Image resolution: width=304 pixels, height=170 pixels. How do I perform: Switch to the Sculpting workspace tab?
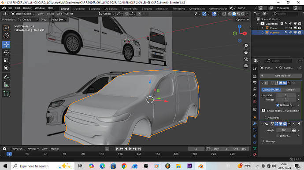[95, 8]
